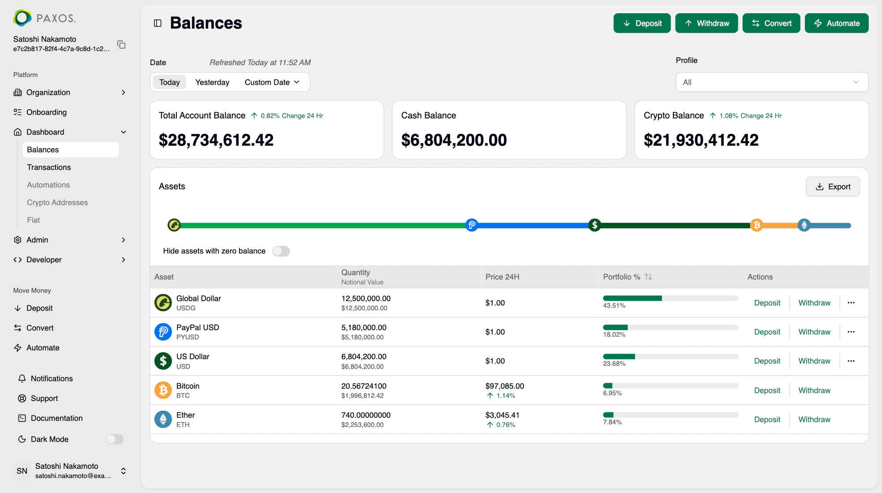This screenshot has width=882, height=493.
Task: Open the Custom Date dropdown
Action: tap(272, 82)
